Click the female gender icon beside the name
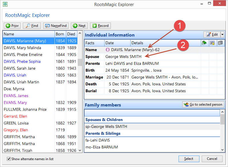 (108, 50)
